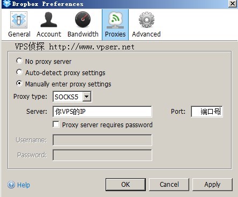238x197 pixels.
Task: Click the blue Help question mark icon
Action: 11,185
